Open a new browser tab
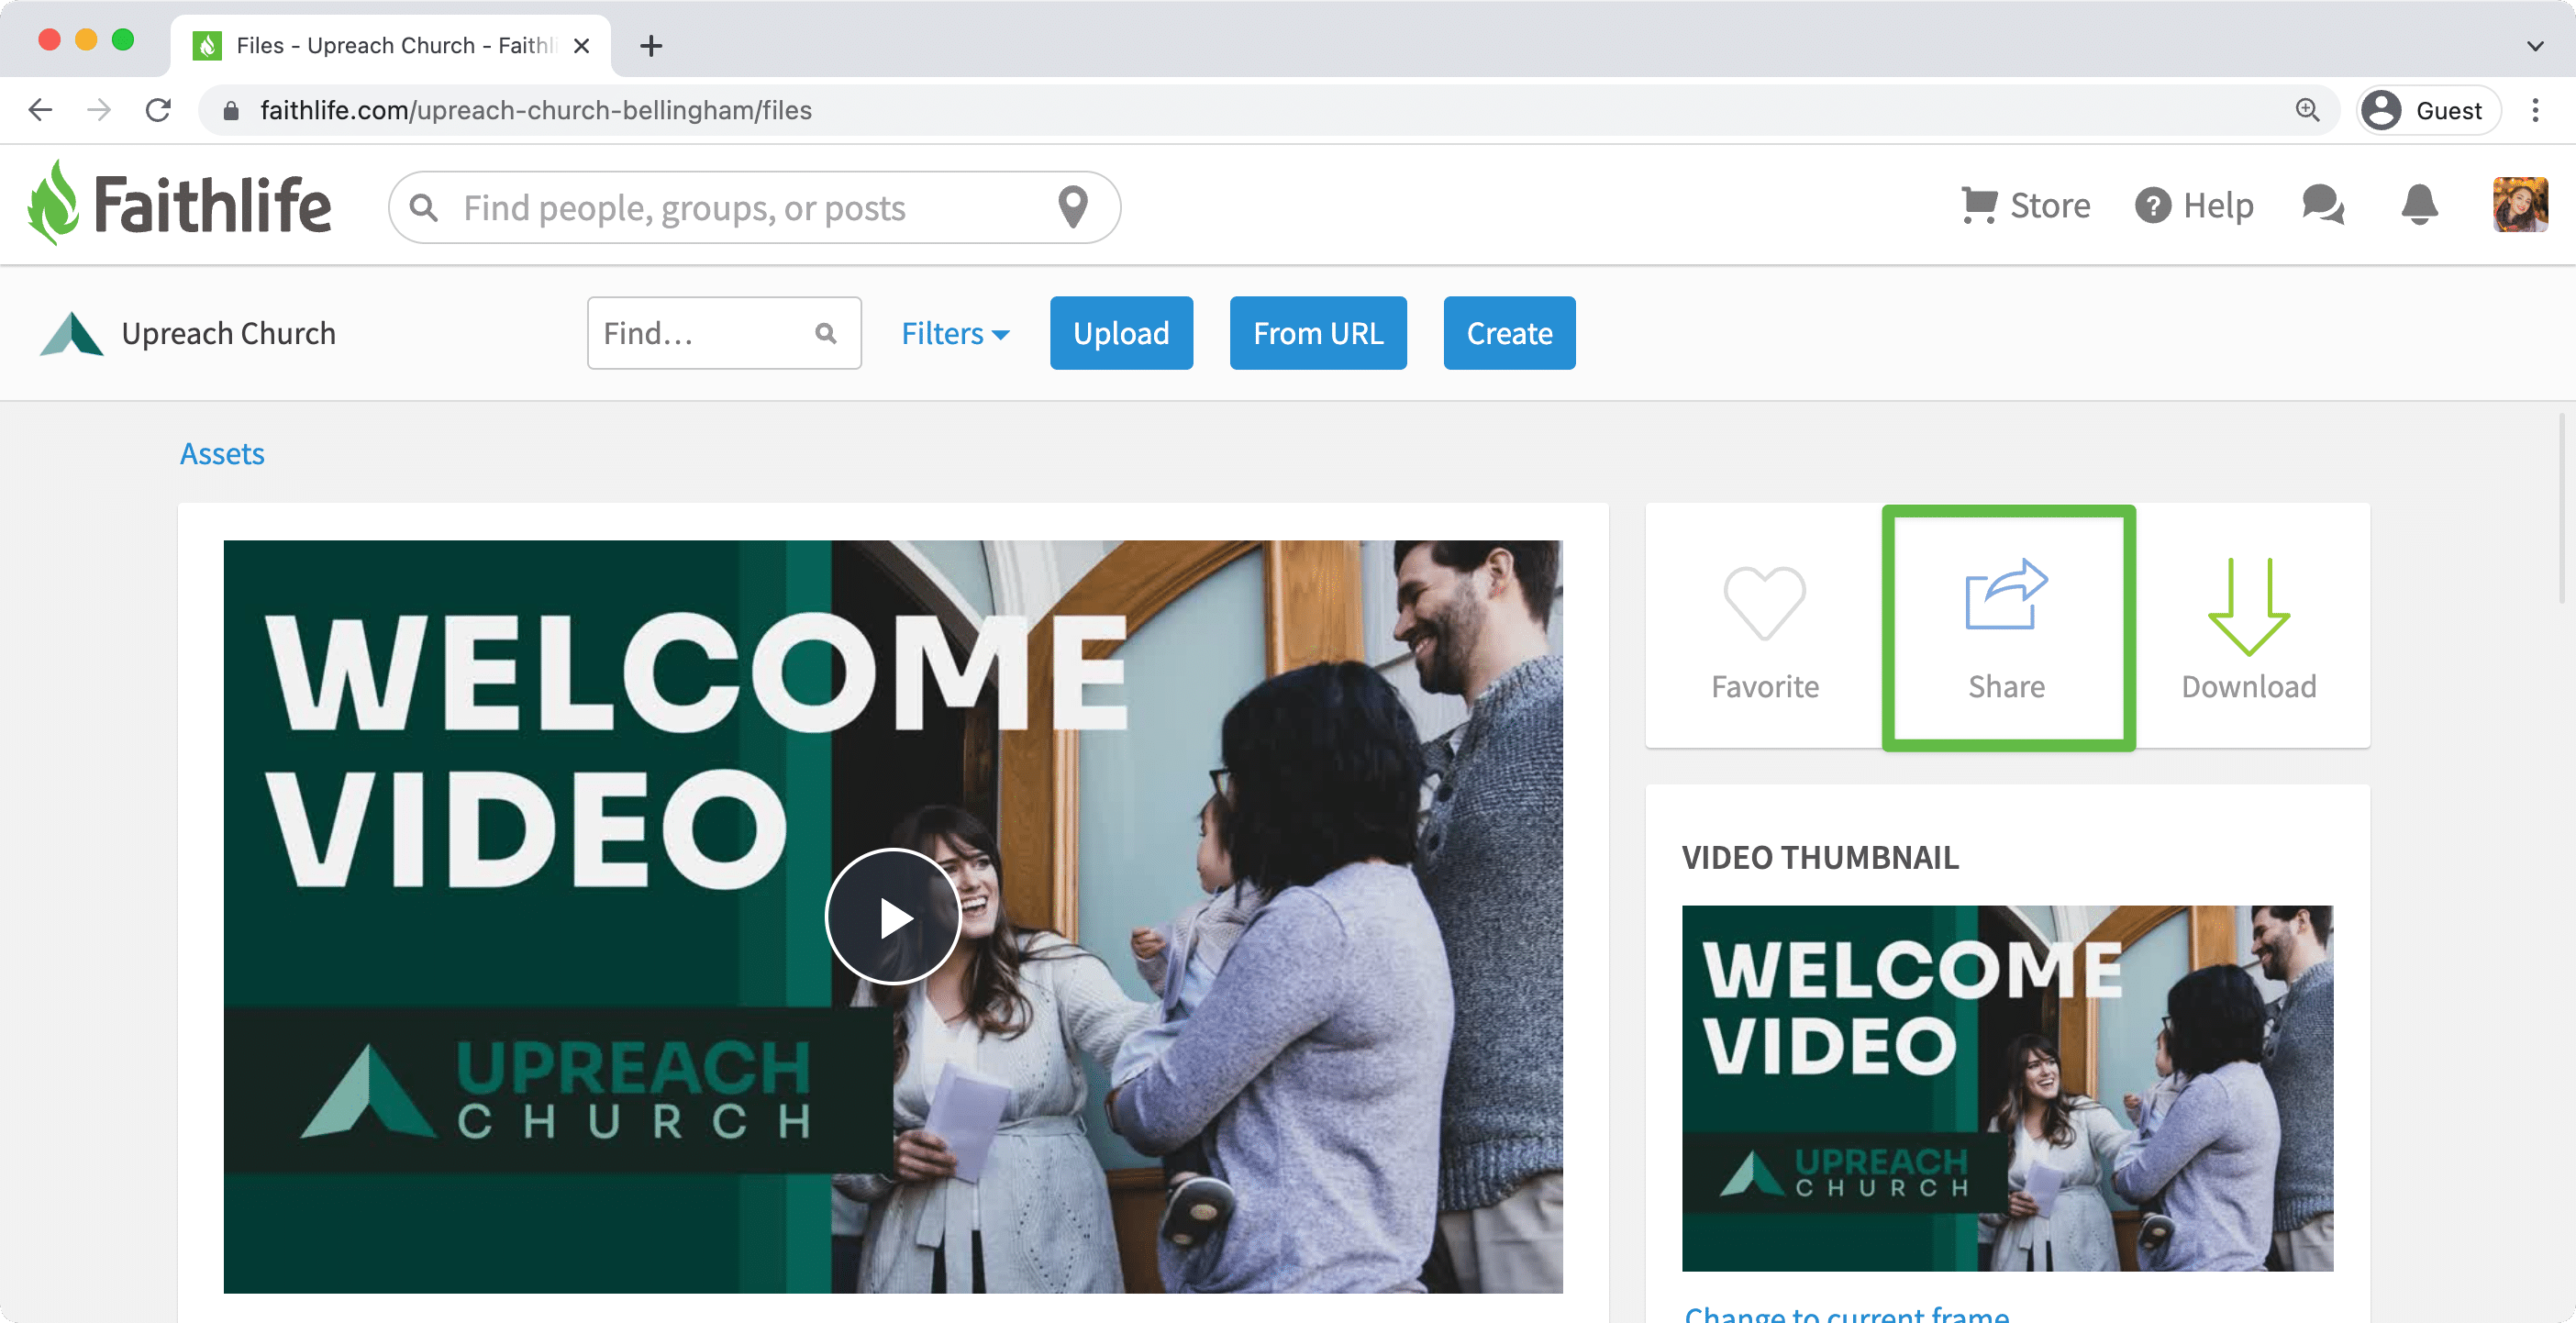Image resolution: width=2576 pixels, height=1323 pixels. tap(651, 46)
